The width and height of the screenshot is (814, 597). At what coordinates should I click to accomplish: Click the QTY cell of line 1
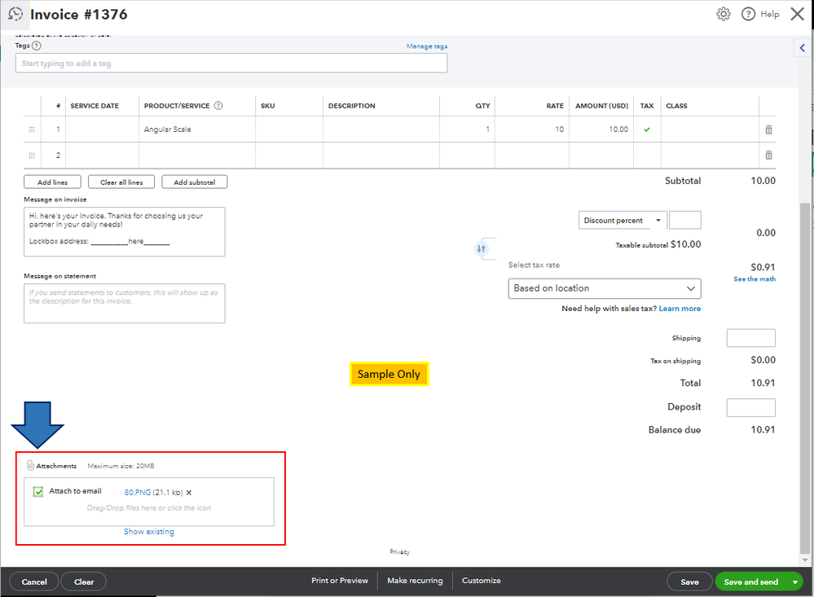pos(467,129)
